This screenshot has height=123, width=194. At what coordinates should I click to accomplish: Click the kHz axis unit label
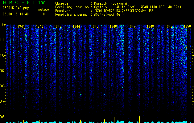click(x=3, y=25)
